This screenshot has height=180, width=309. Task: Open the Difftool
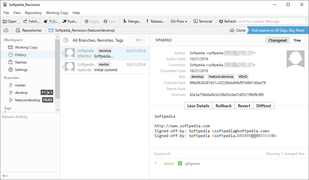pyautogui.click(x=264, y=106)
